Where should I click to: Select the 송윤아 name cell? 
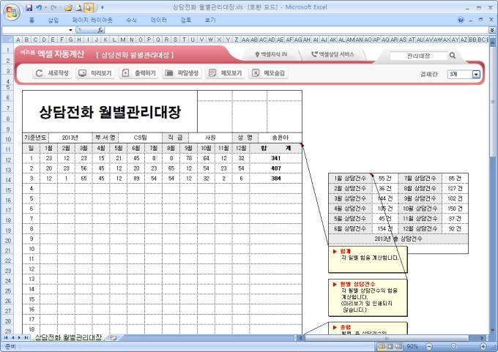280,138
